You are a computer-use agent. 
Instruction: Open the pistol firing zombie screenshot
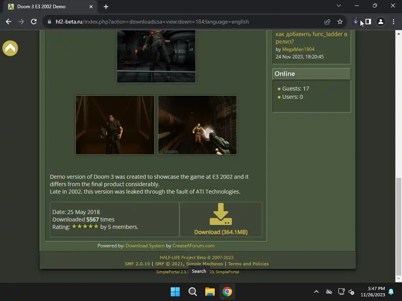click(197, 125)
